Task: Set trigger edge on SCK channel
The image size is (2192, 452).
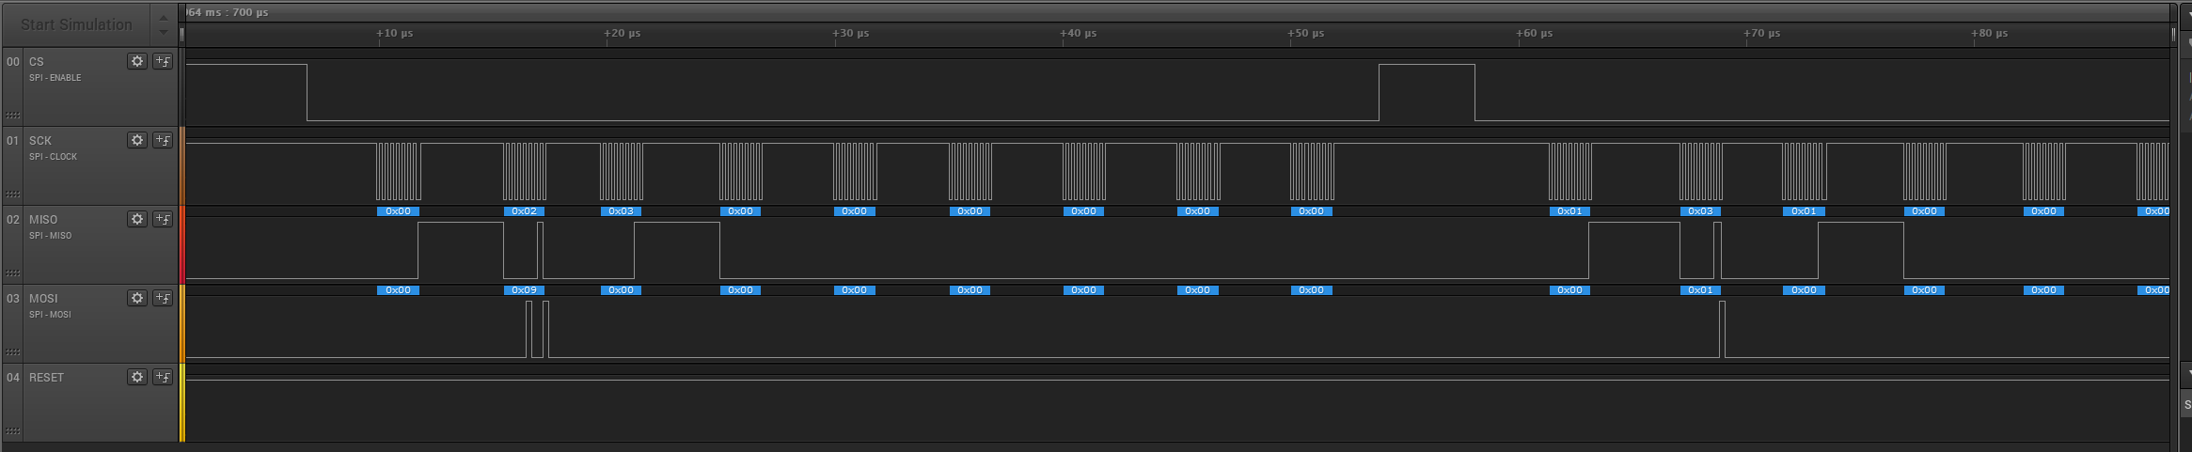Action: (x=163, y=140)
